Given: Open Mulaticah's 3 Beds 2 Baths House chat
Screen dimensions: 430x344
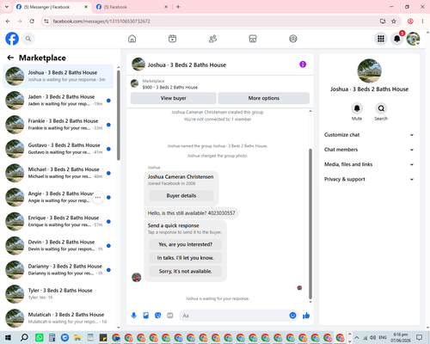Looking at the screenshot, I should (58, 318).
